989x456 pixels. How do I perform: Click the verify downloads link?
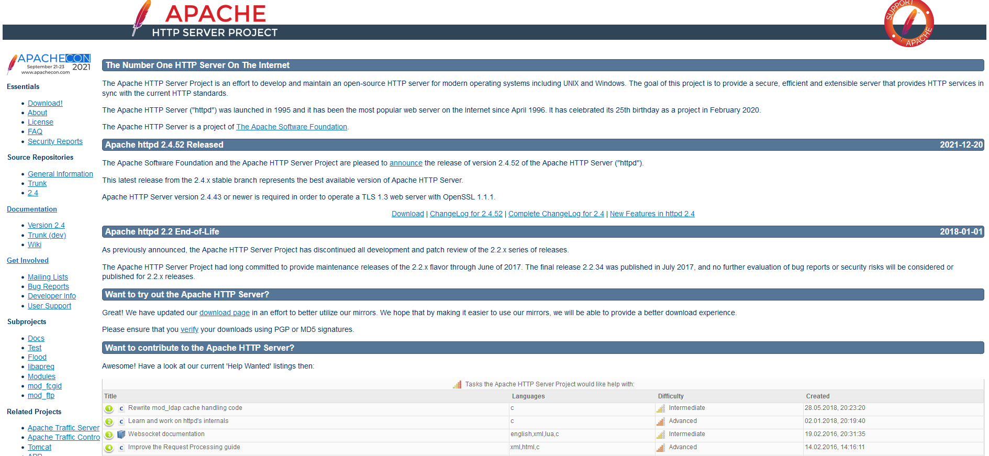[190, 329]
